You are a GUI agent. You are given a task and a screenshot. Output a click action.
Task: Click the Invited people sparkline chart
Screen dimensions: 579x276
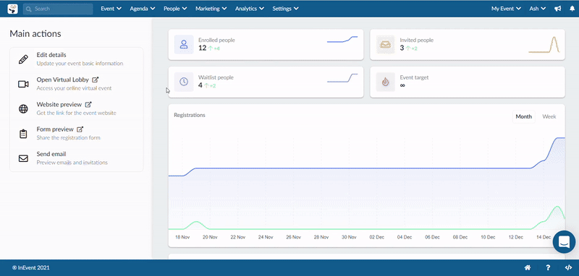tap(544, 45)
